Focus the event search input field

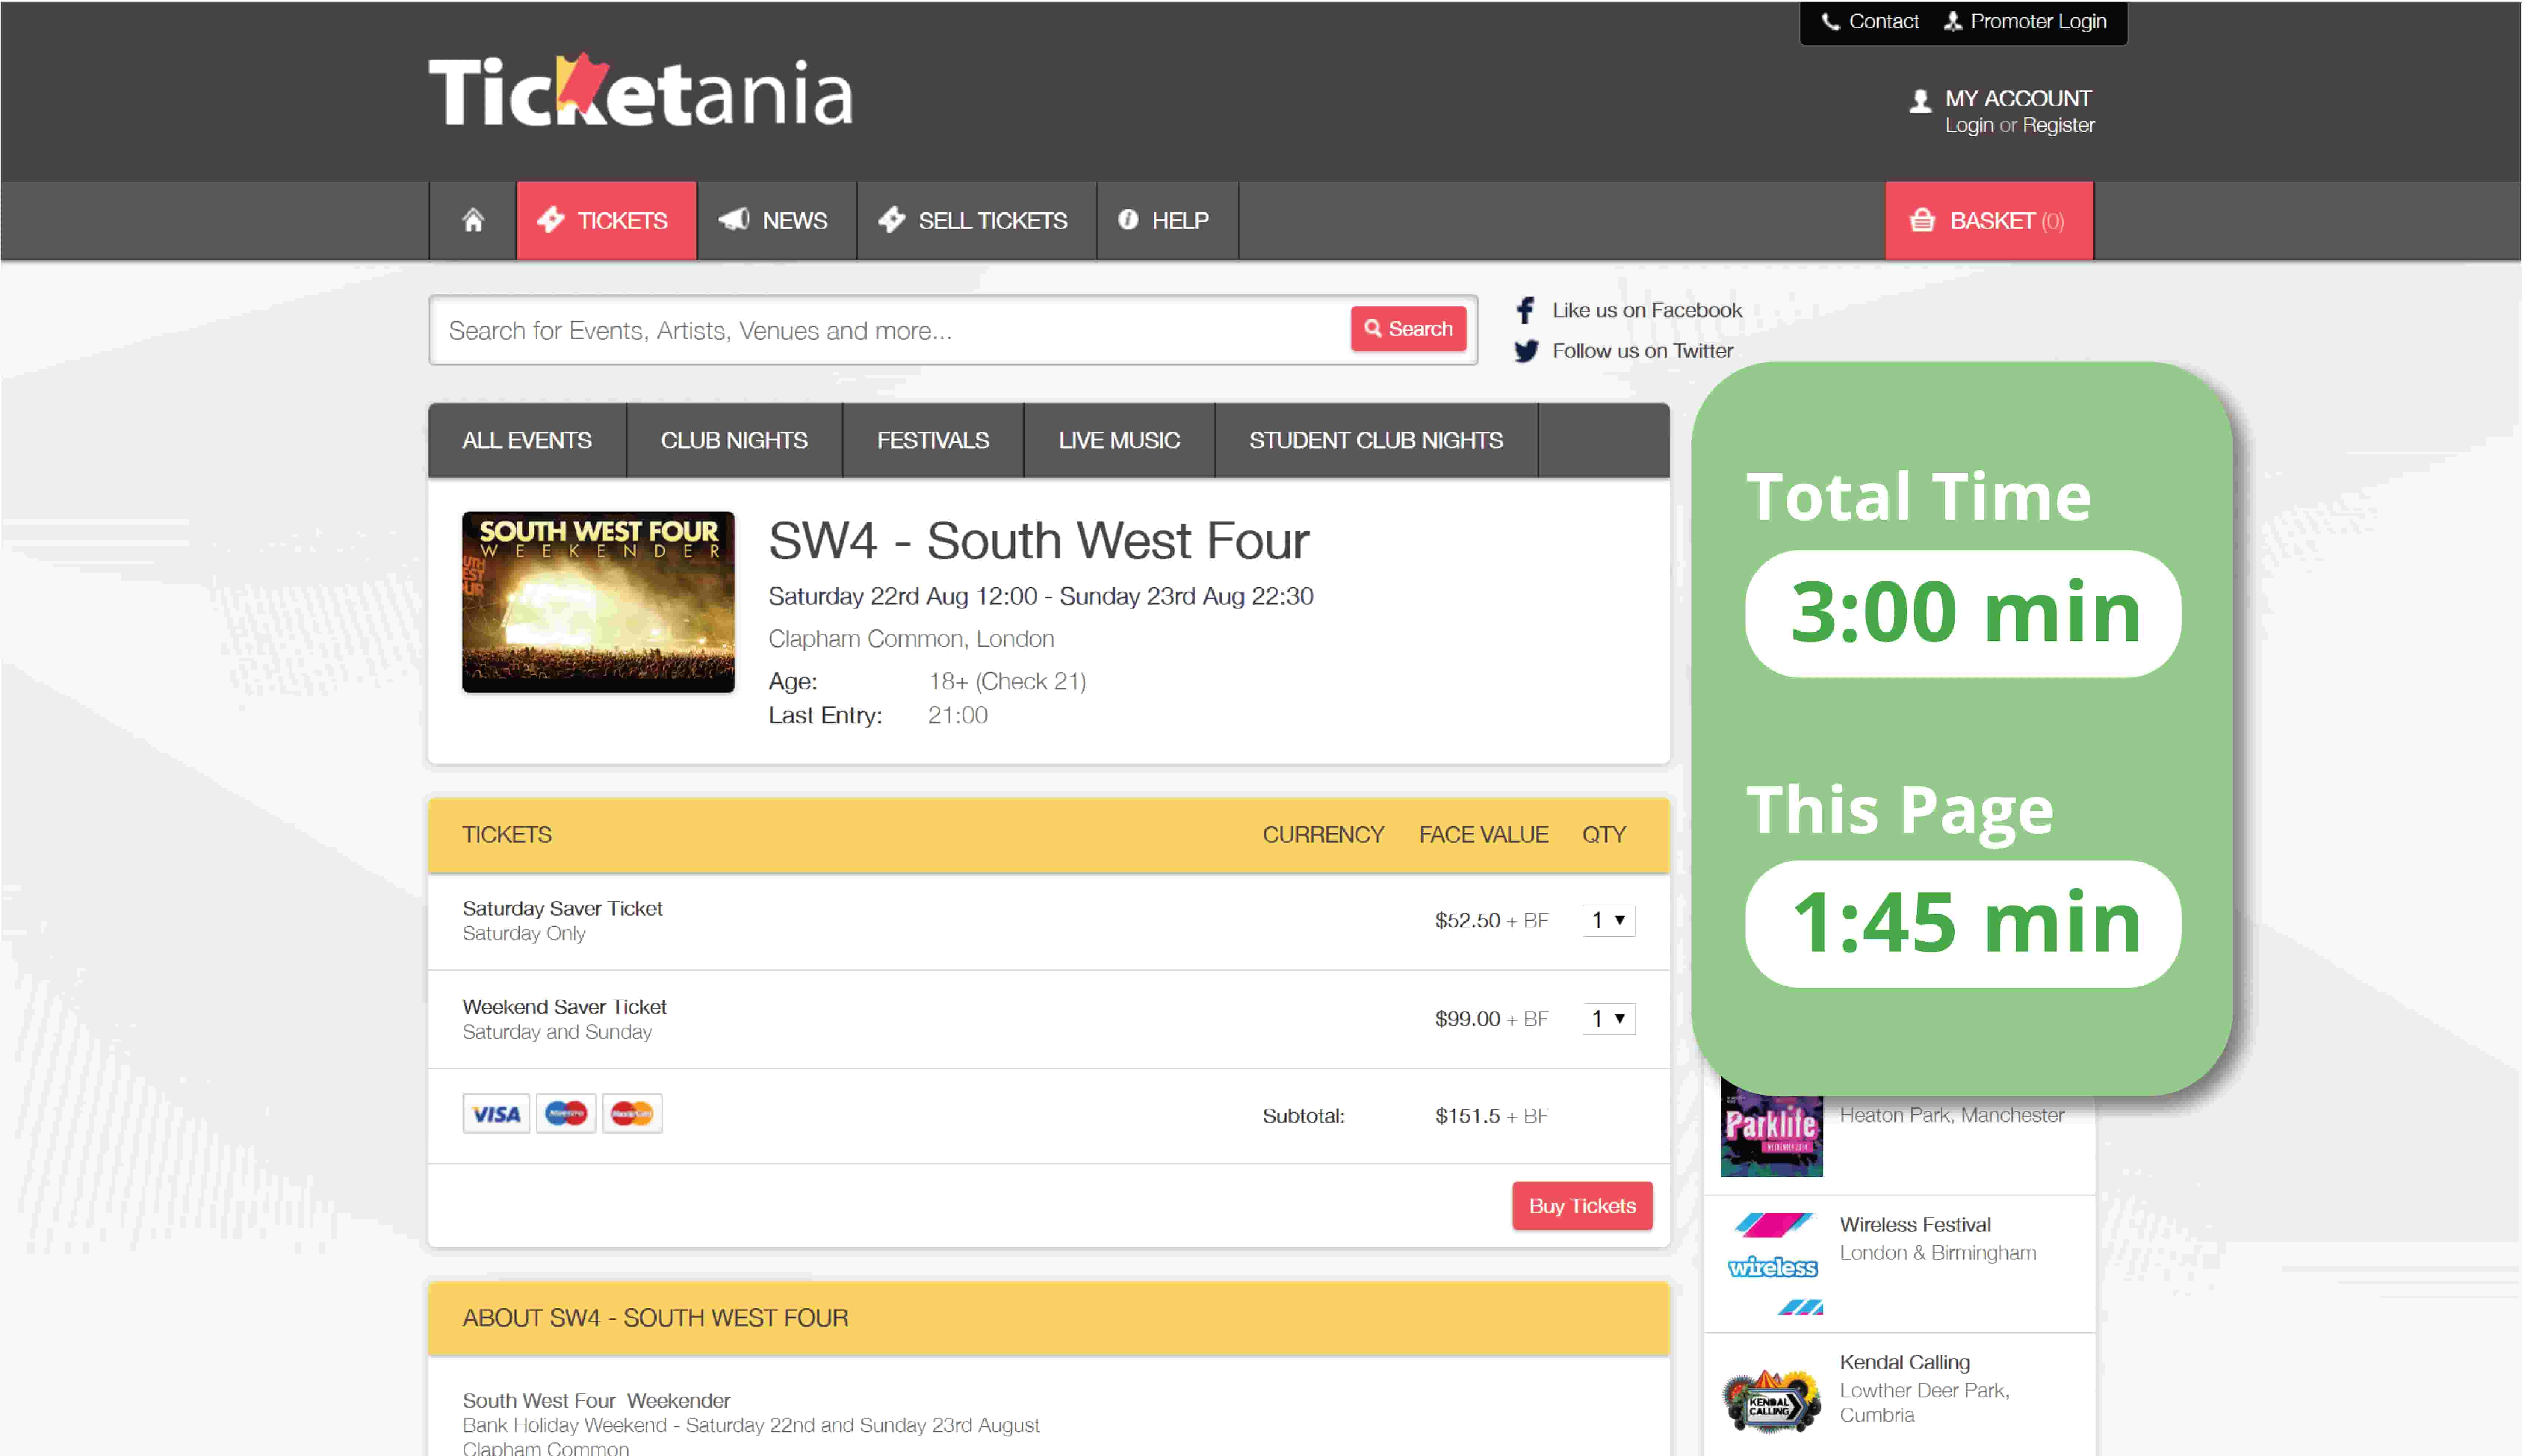[890, 330]
